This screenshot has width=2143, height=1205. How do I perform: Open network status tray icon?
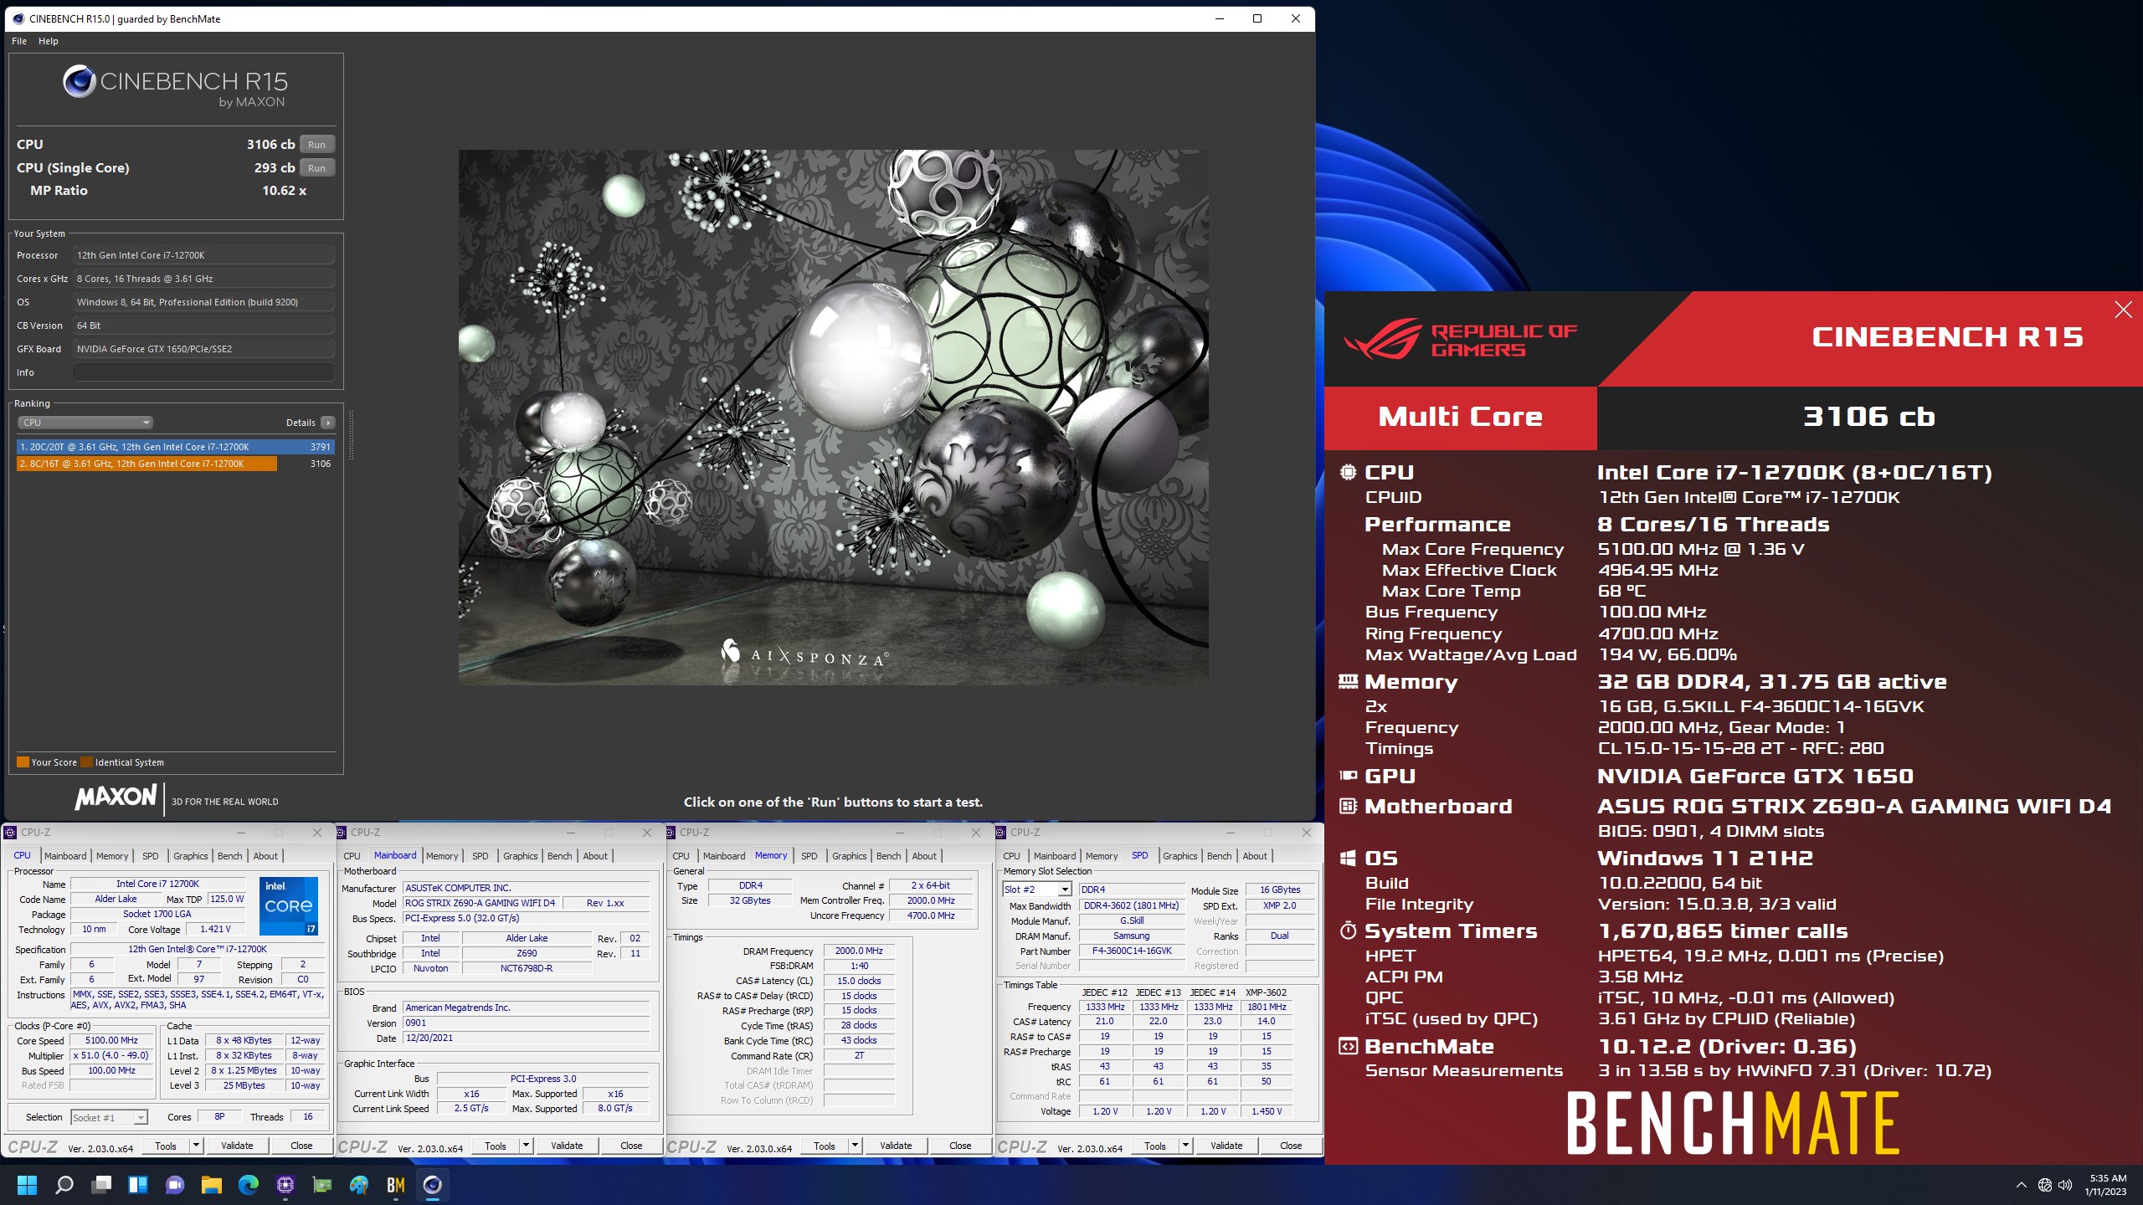coord(2044,1185)
